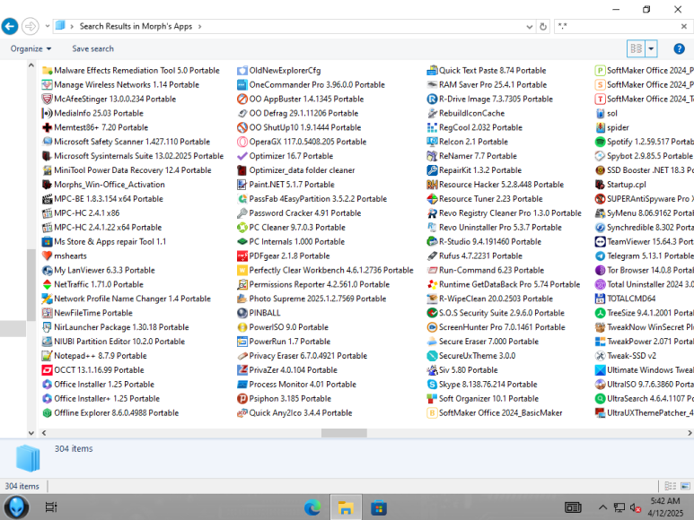Open the address bar history dropdown

pos(530,27)
